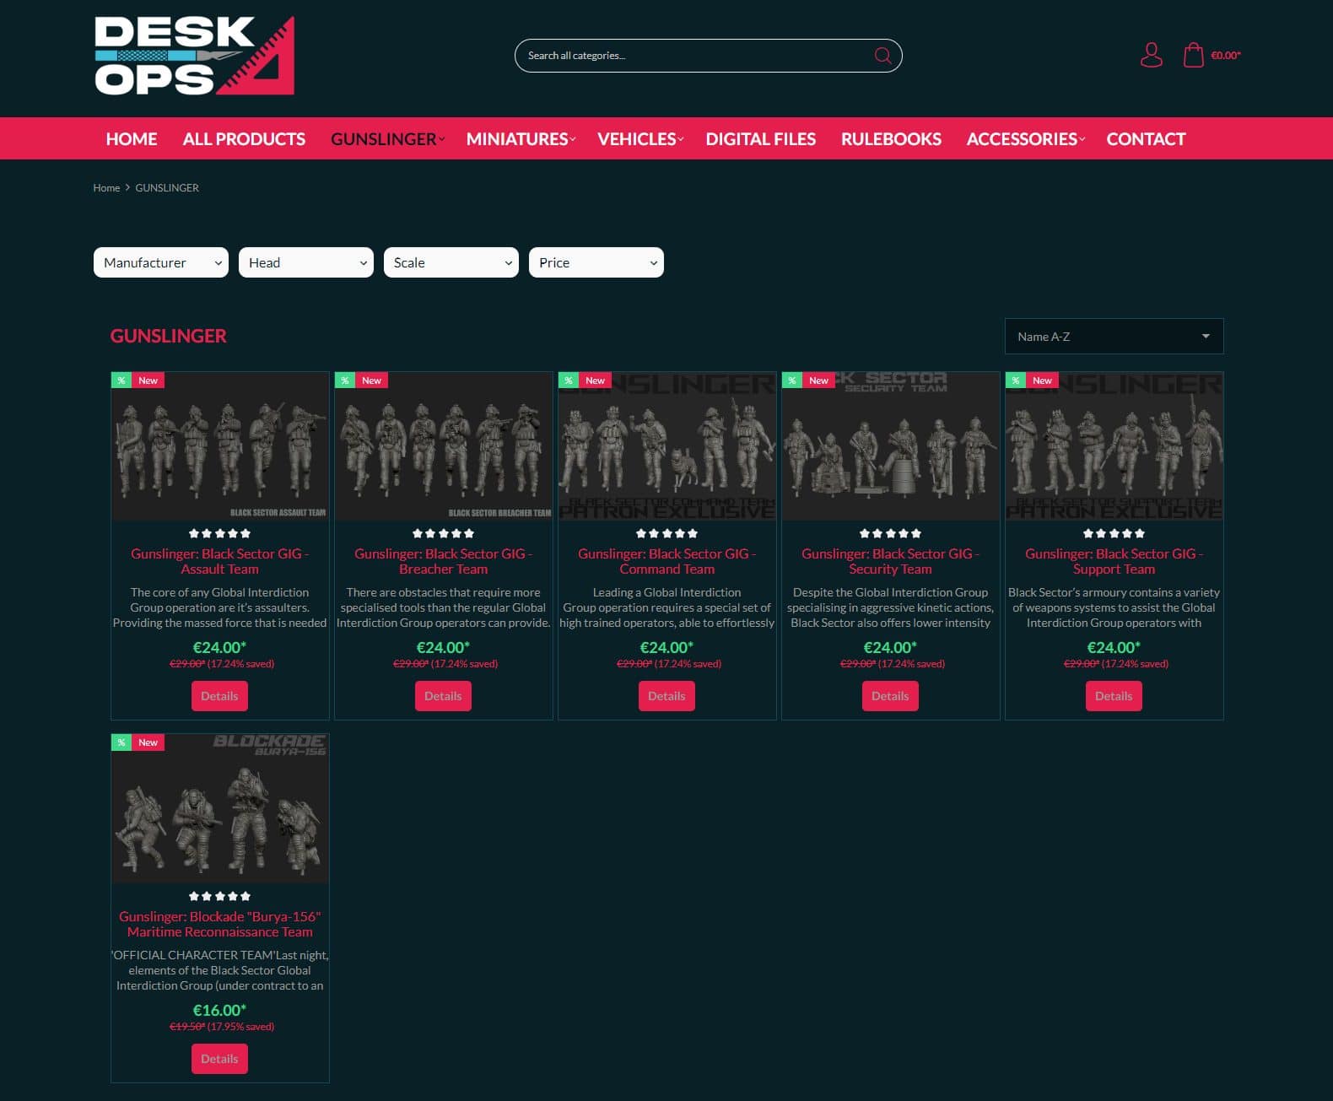Click the New badge on Burya-156 card

148,742
